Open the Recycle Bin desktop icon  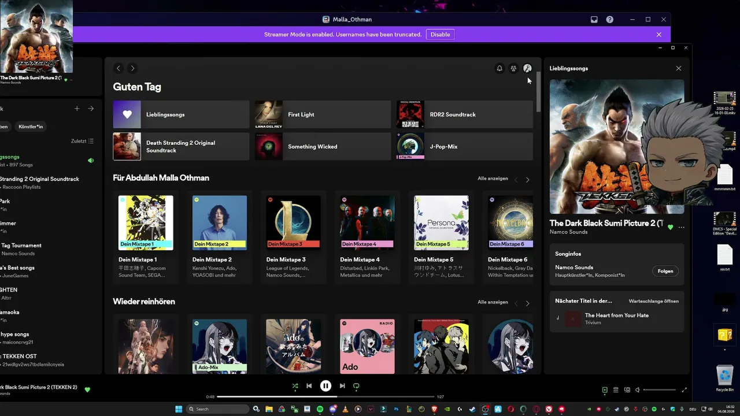pos(725,379)
